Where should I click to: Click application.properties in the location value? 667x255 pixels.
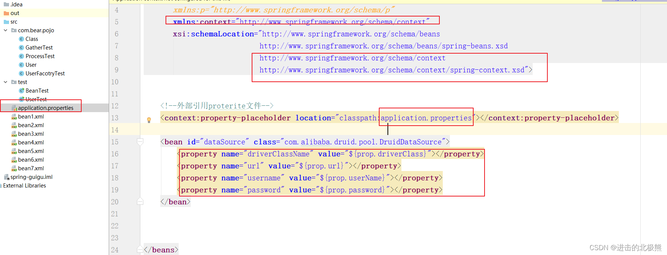[x=426, y=118]
